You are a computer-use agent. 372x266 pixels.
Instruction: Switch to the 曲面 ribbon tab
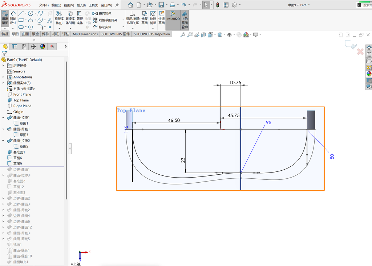(x=25, y=34)
